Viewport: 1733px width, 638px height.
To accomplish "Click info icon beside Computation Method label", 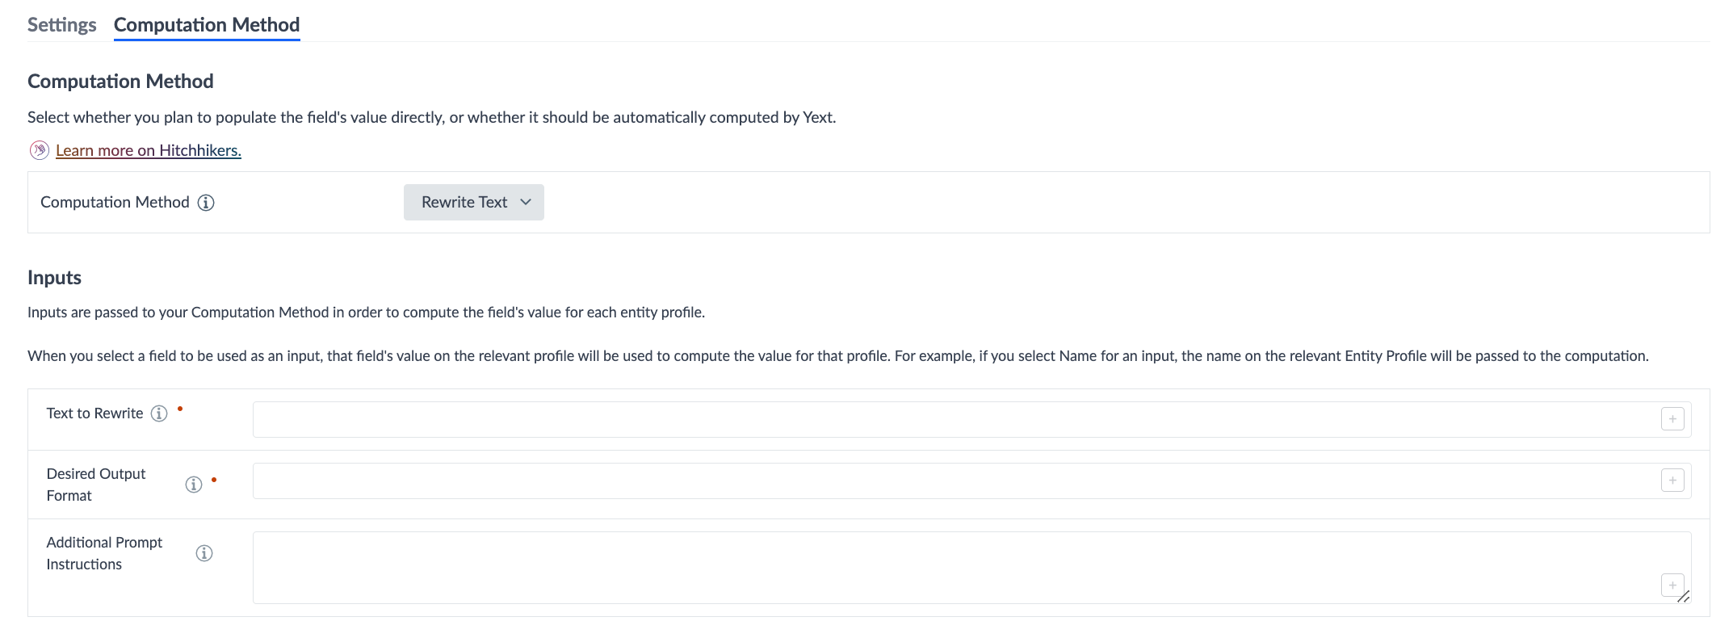I will 206,203.
